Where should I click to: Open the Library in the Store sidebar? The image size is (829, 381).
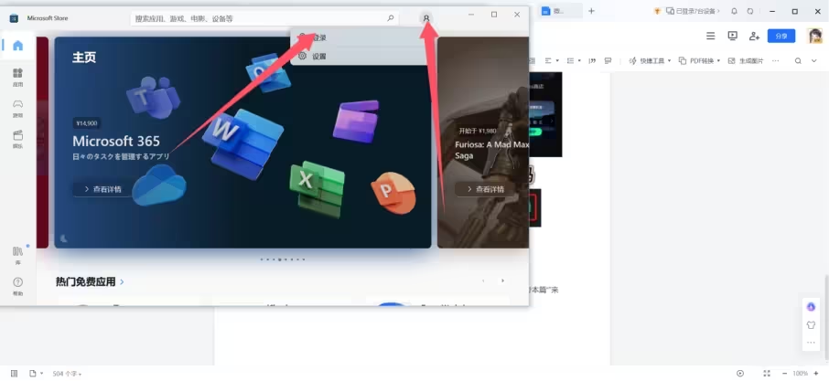click(x=18, y=255)
